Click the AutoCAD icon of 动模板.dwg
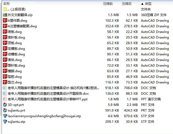Screen dimensions: 173x134 pyautogui.click(x=5, y=54)
